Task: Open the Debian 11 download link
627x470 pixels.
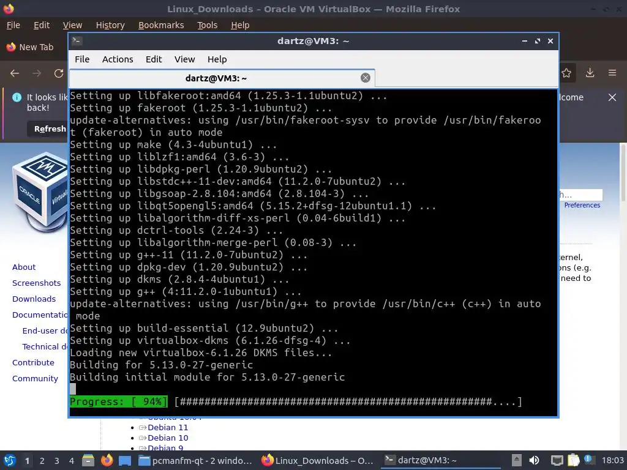Action: coord(168,427)
